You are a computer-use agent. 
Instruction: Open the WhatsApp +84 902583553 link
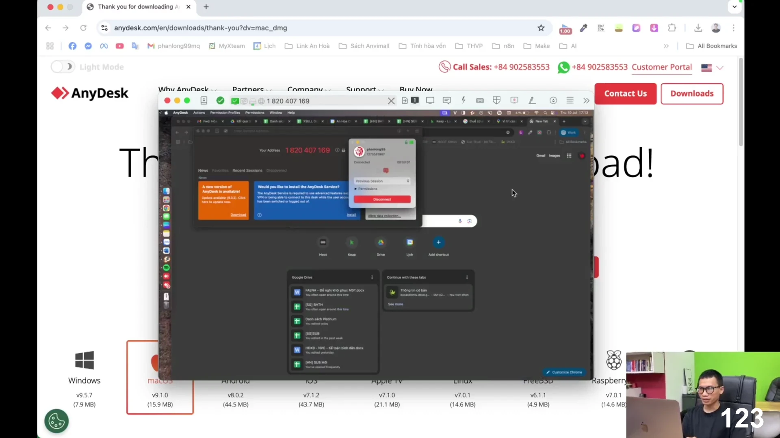coord(593,67)
